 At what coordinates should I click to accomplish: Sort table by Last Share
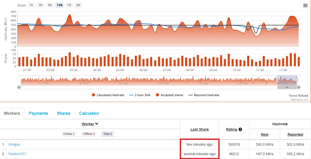pyautogui.click(x=199, y=129)
